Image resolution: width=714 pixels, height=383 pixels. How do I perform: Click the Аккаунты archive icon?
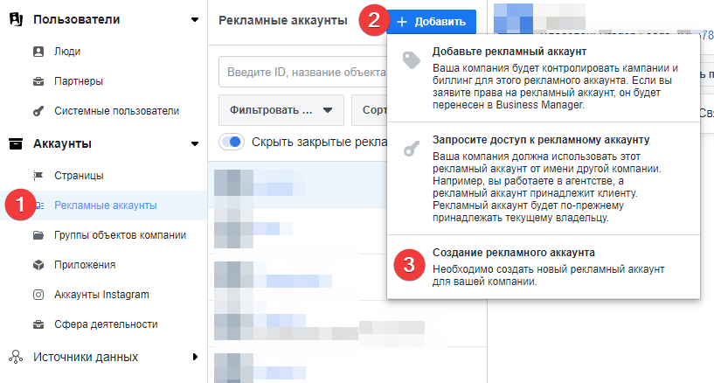[x=16, y=144]
